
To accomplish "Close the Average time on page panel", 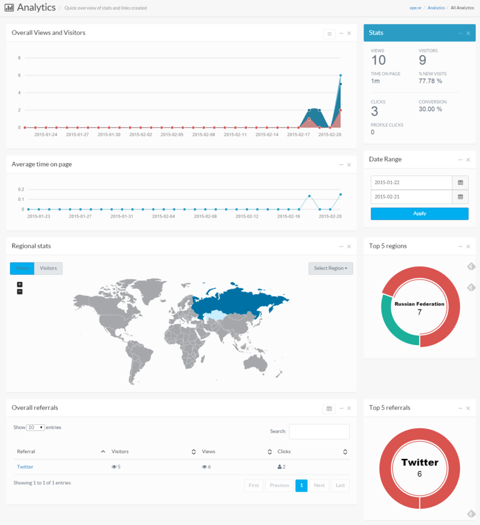I will click(349, 165).
